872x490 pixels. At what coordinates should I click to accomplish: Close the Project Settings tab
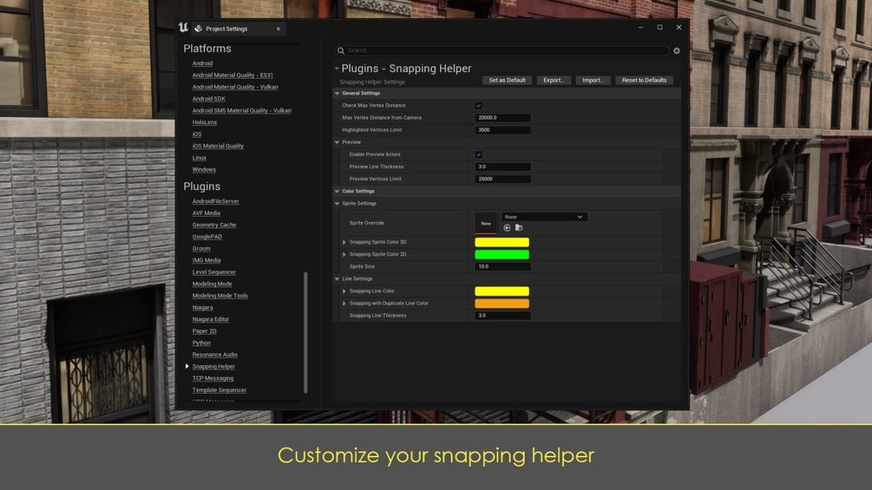[x=278, y=29]
